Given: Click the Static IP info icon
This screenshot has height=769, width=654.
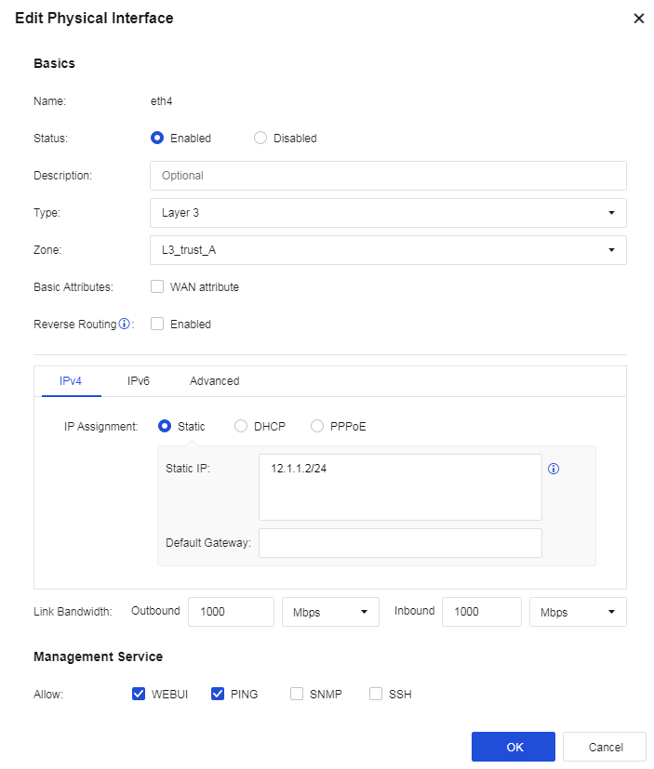Looking at the screenshot, I should [554, 469].
